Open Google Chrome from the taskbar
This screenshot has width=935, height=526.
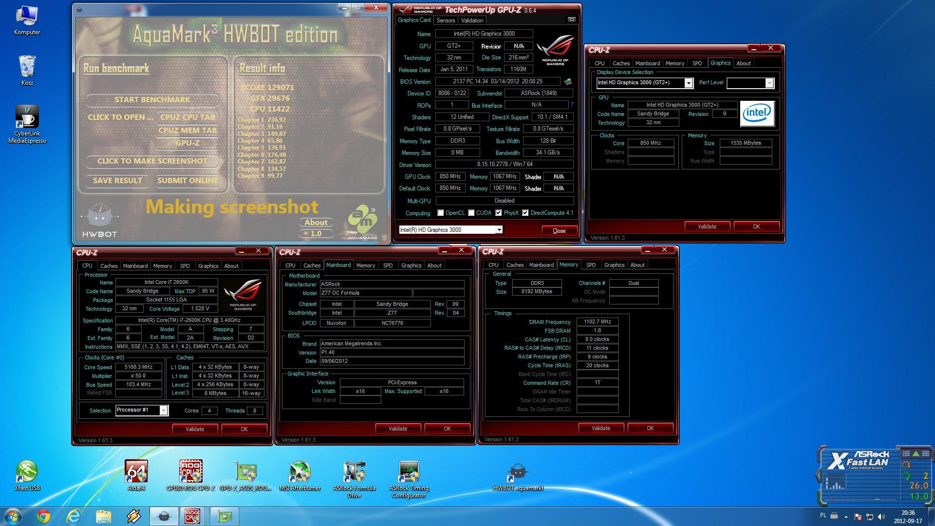pyautogui.click(x=43, y=516)
